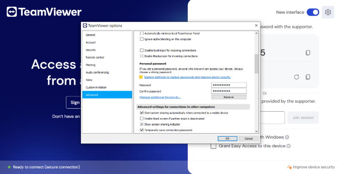This screenshot has width=339, height=174.
Task: Click 'Ready to connect (secure connection)' status text
Action: [46, 167]
